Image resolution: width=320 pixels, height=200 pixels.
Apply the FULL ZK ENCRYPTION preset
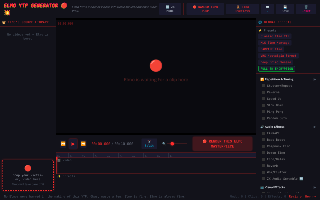click(x=277, y=69)
